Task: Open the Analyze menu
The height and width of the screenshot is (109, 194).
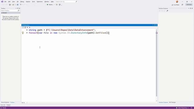Action: pos(28,2)
